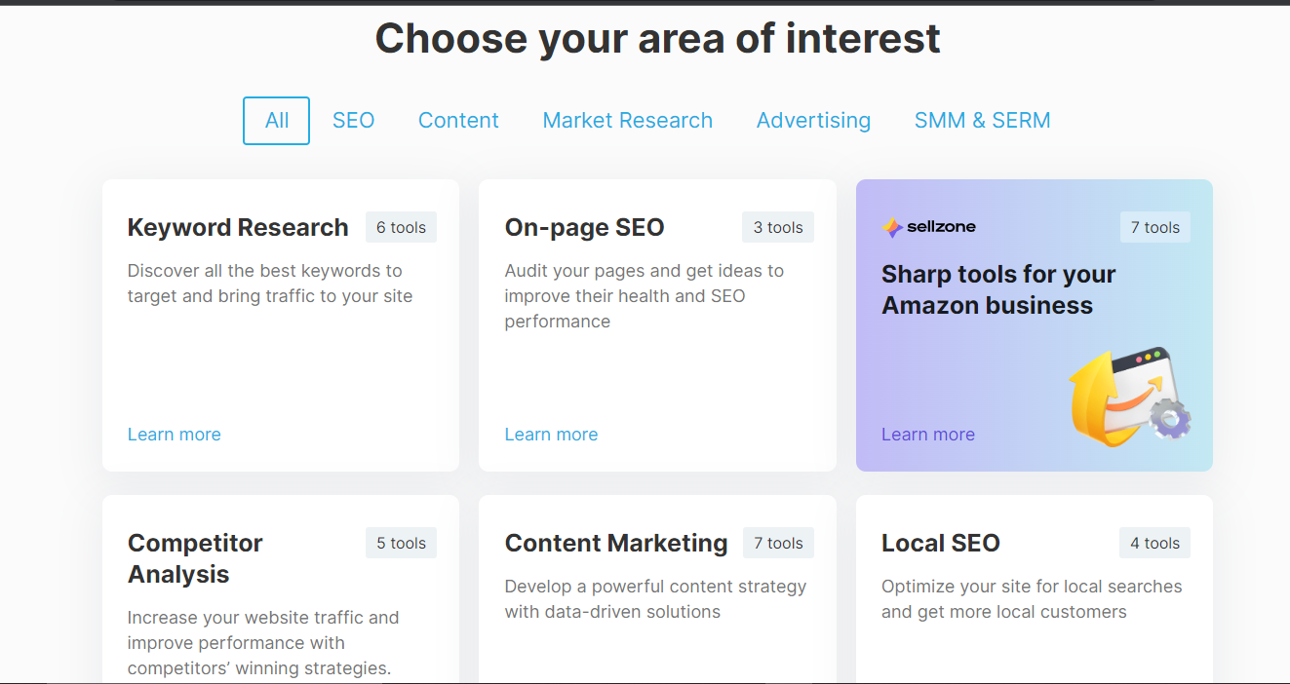Select the All filter tab

(x=277, y=121)
